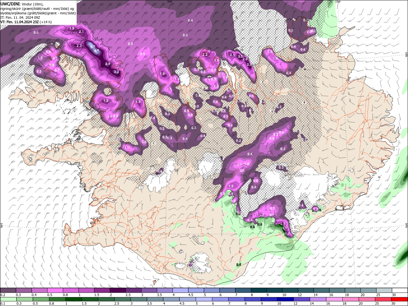Viewport: 408px width, 306px height.
Task: Select the "VT: Fim. 11.04.2024 23Z (+14 h)" line
Action: click(x=26, y=22)
